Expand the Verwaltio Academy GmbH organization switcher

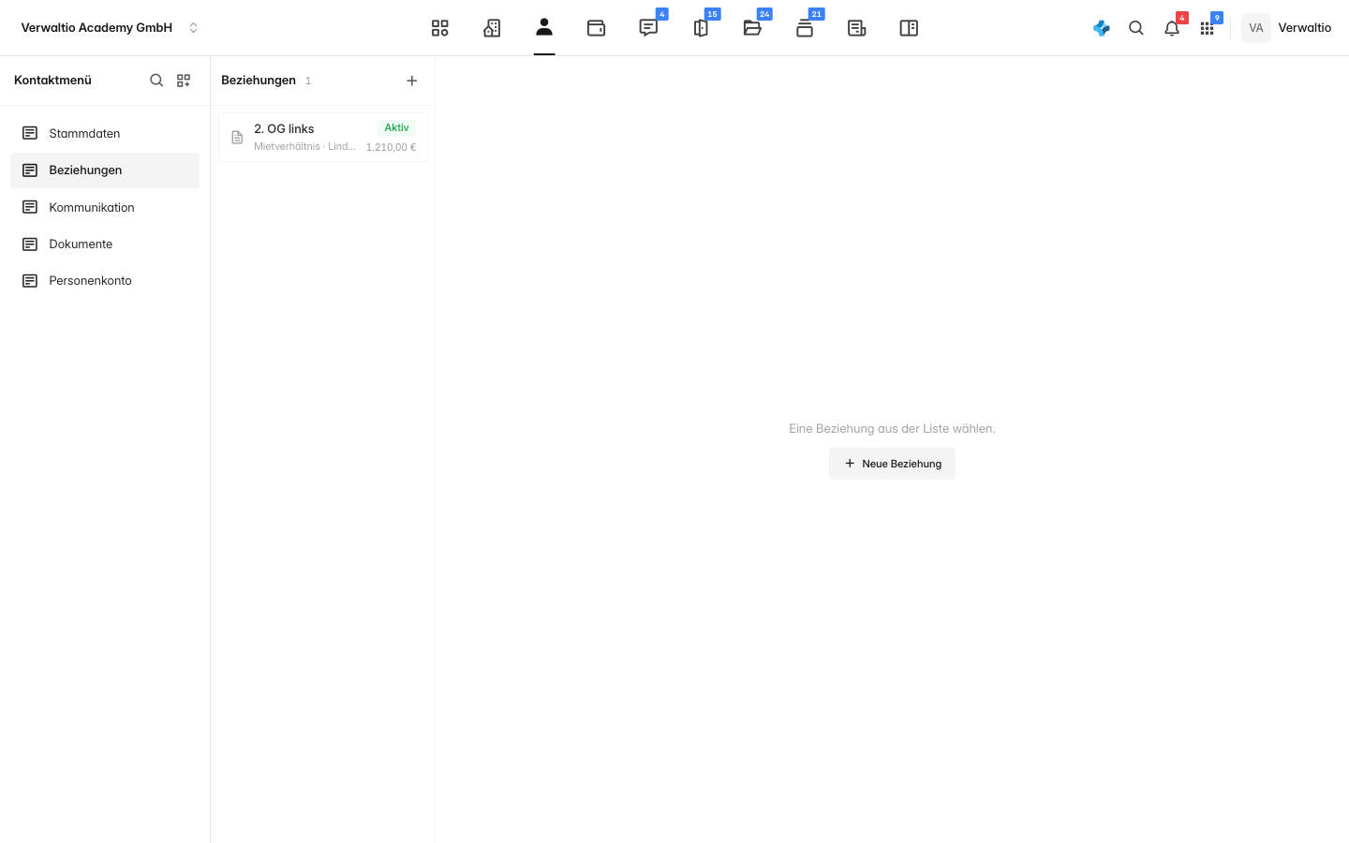pyautogui.click(x=111, y=28)
